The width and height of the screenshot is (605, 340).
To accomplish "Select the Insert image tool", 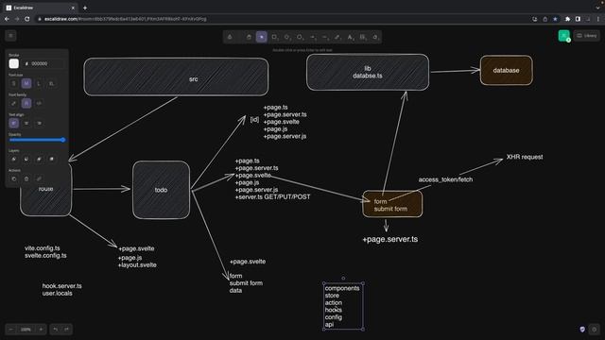I will point(363,37).
